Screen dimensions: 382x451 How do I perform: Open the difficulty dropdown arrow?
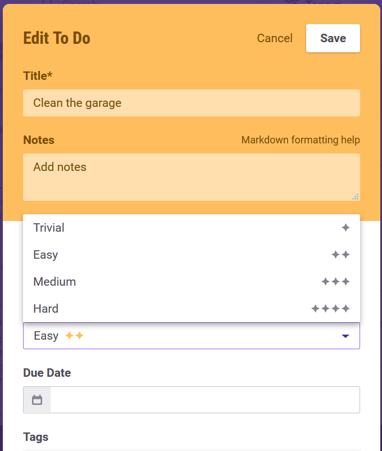point(345,336)
